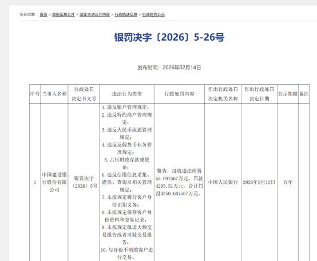Select the 公示期限 column header

point(288,94)
